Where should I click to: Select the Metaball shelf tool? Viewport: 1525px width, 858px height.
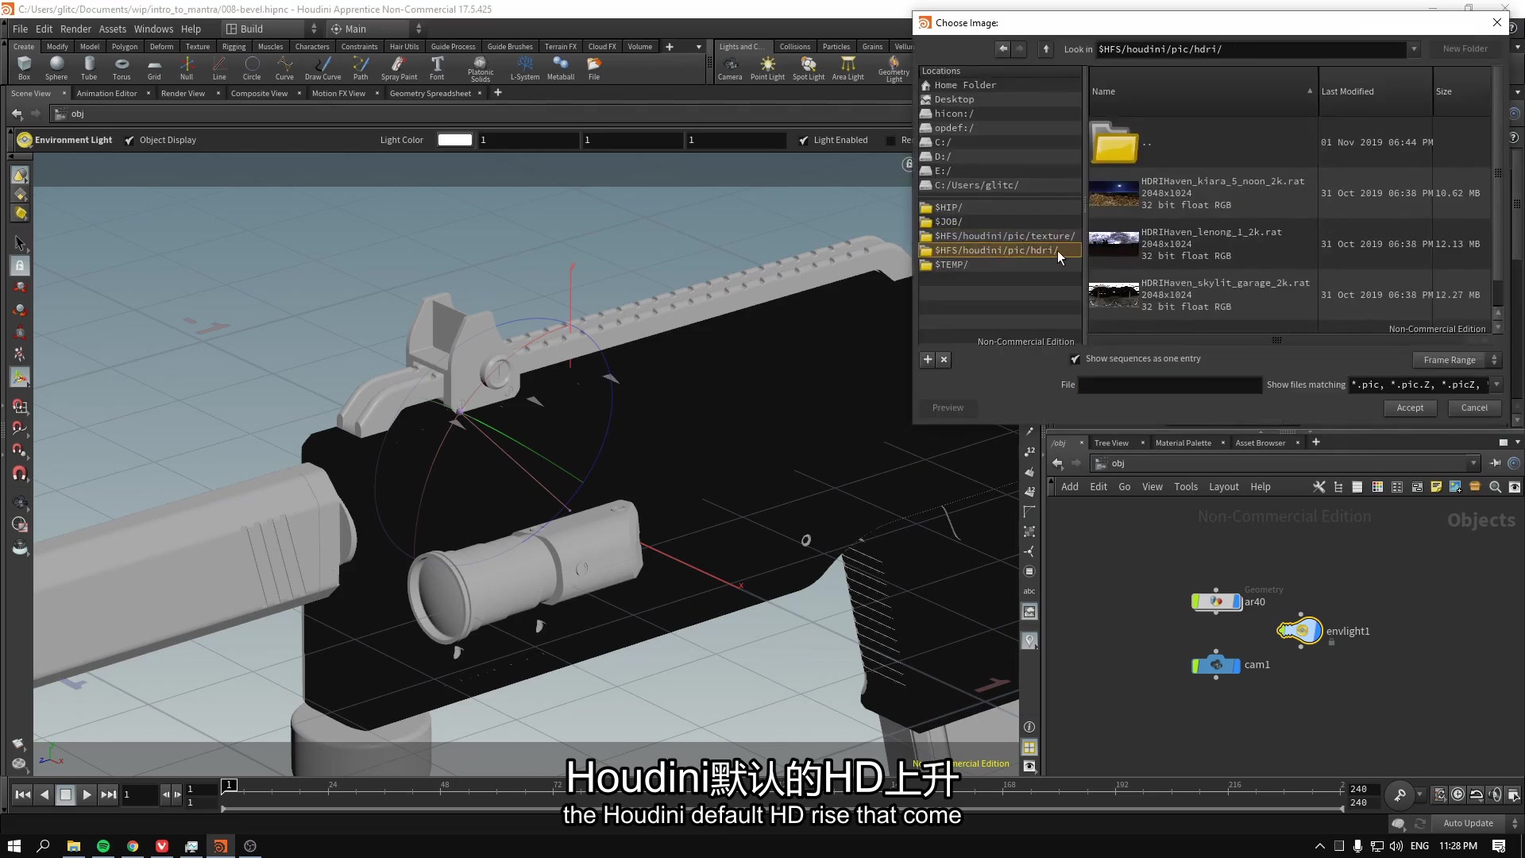(561, 68)
